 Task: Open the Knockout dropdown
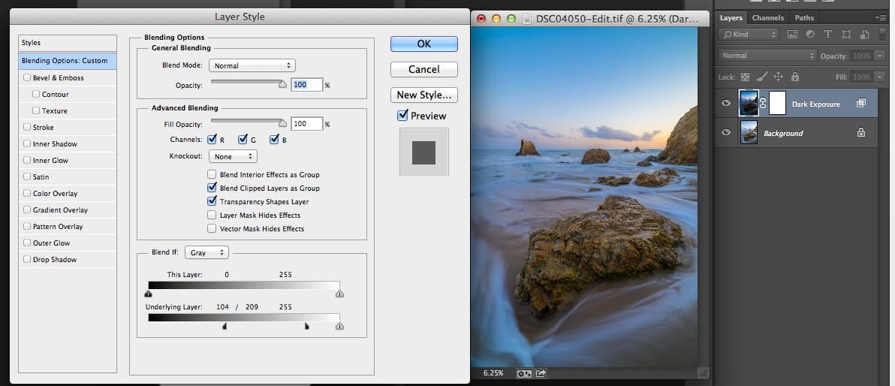(233, 156)
